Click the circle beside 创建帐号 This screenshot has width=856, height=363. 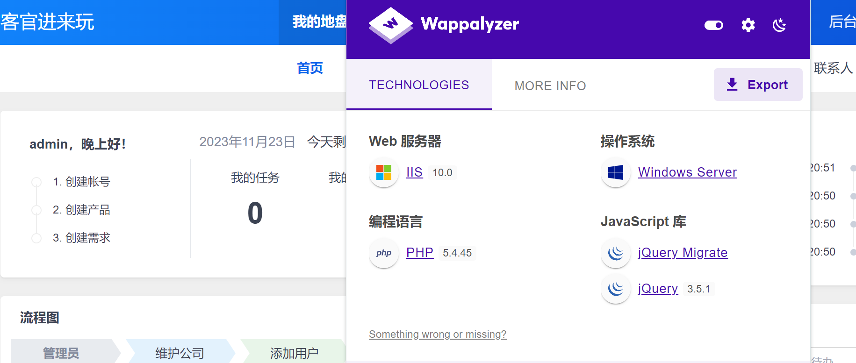coord(36,182)
